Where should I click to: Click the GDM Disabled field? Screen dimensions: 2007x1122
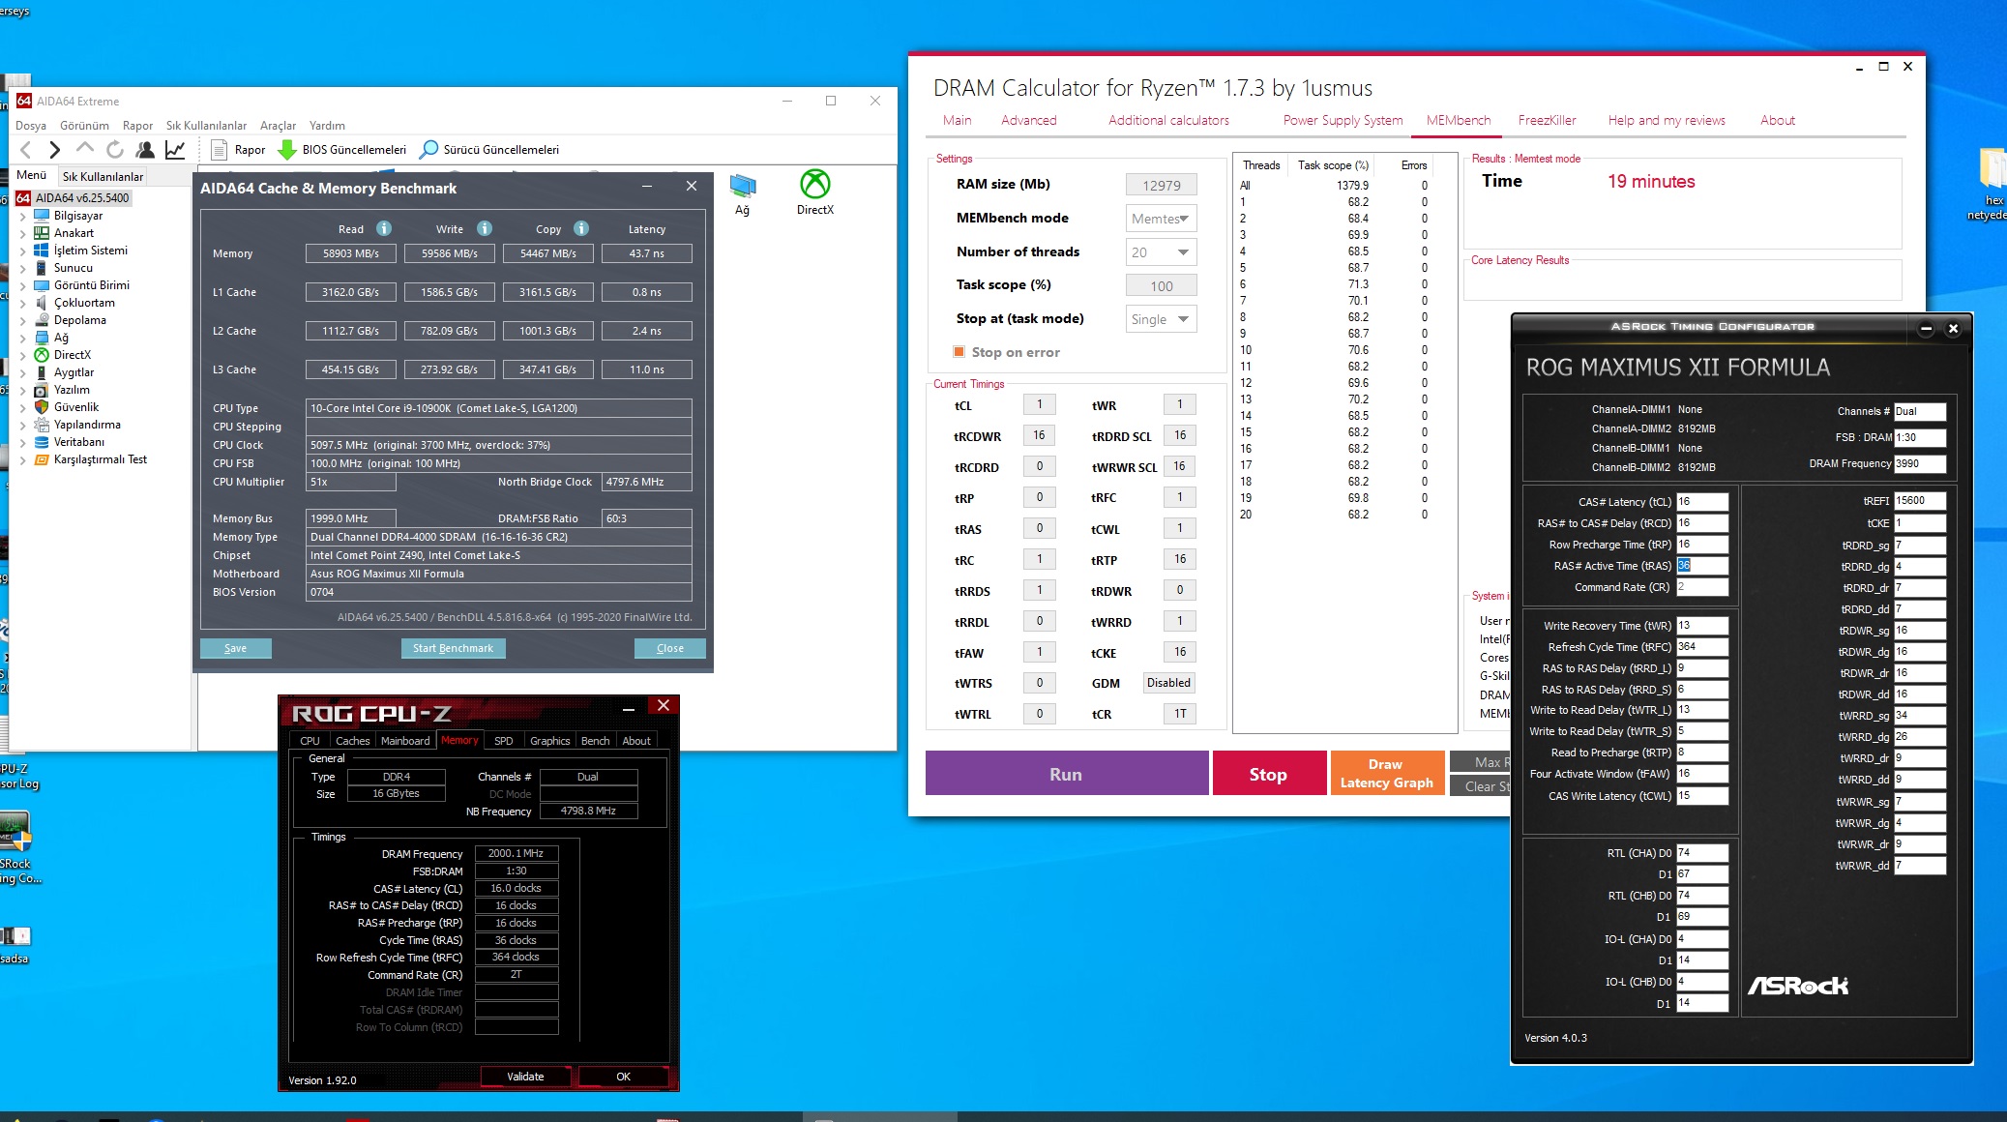[1169, 683]
